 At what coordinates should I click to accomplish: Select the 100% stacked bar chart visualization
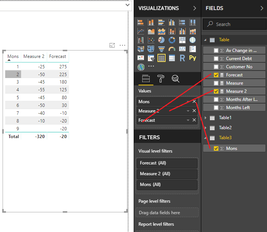(182, 22)
